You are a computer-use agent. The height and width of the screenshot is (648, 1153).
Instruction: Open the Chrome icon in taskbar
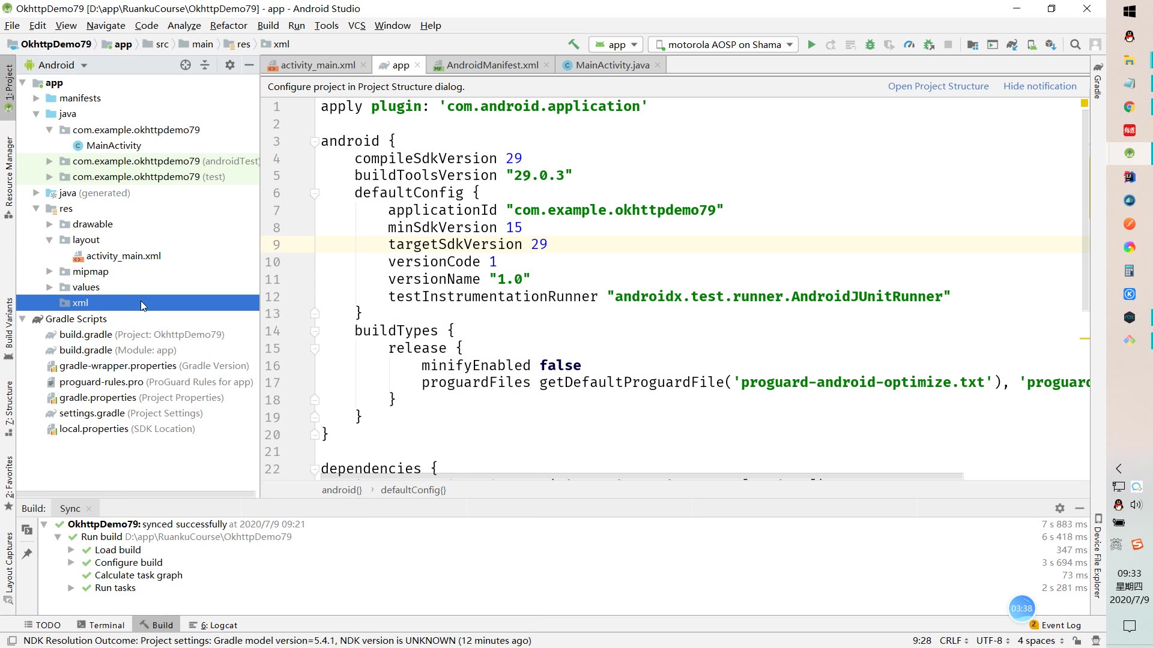[1129, 107]
